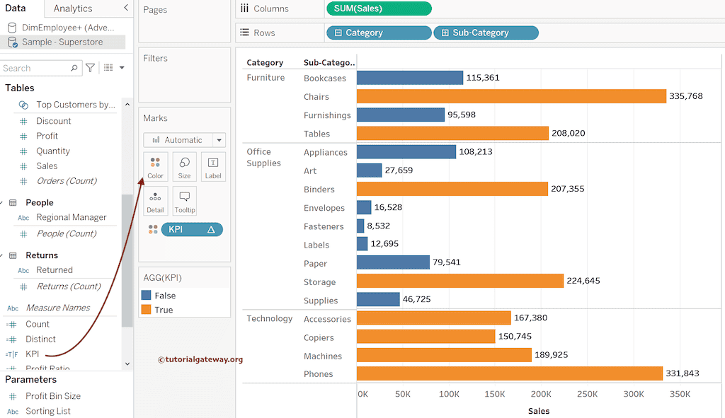Select Detail on the Marks card
Screen dimensions: 725x418
(155, 201)
